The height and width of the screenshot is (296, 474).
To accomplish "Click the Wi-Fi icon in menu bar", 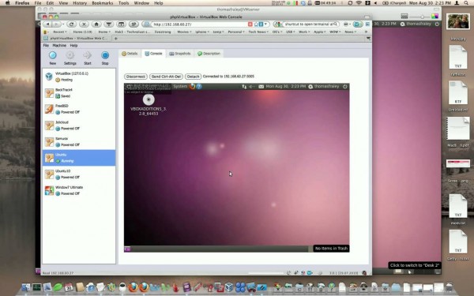I will tap(359, 3).
